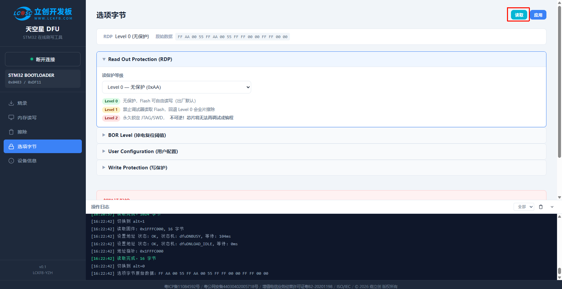The height and width of the screenshot is (289, 562).
Task: Click the 烧录 download icon in sidebar
Action: [x=11, y=103]
